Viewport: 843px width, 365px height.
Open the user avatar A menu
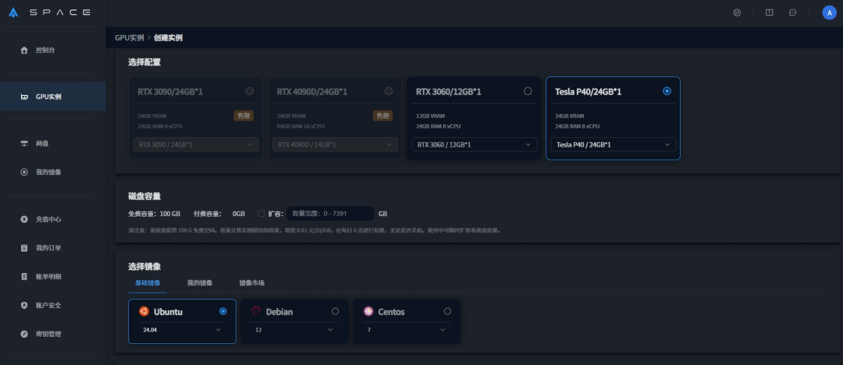829,13
